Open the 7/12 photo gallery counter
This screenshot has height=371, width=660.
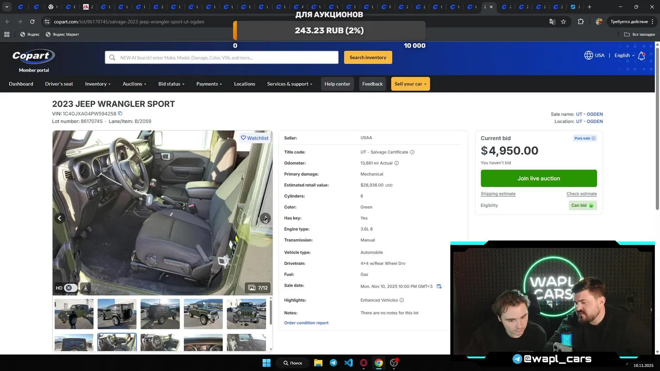click(x=258, y=288)
